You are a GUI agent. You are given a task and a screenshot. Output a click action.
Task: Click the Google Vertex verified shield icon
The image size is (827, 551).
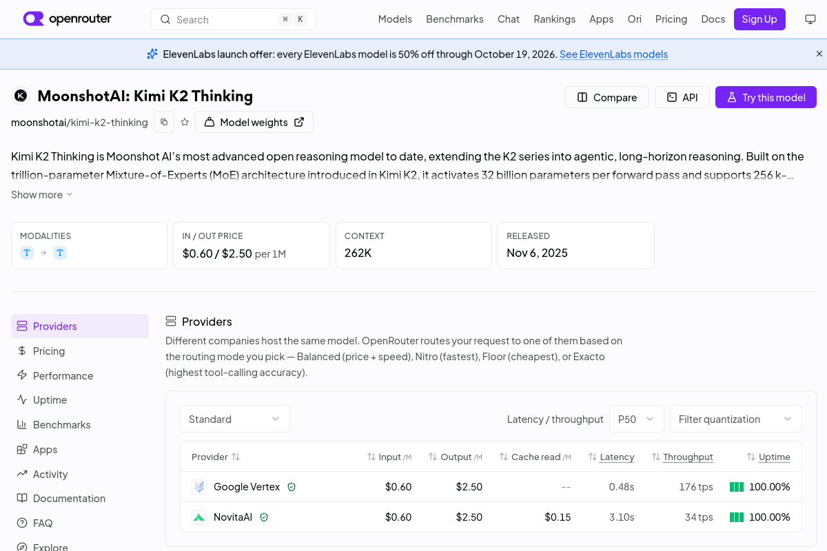tap(292, 487)
